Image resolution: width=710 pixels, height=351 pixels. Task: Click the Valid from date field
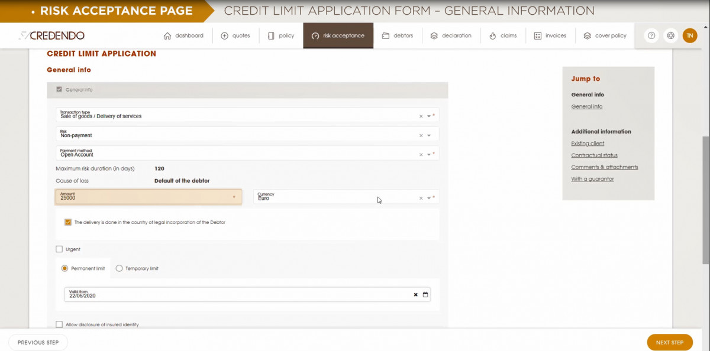coord(247,294)
